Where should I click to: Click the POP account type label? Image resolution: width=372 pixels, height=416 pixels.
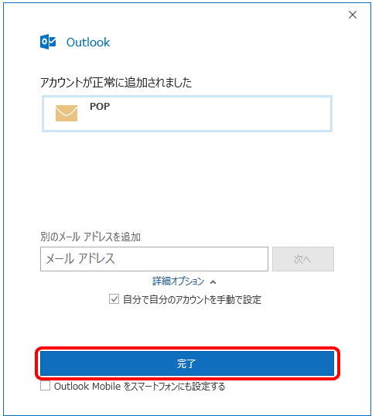pos(100,107)
